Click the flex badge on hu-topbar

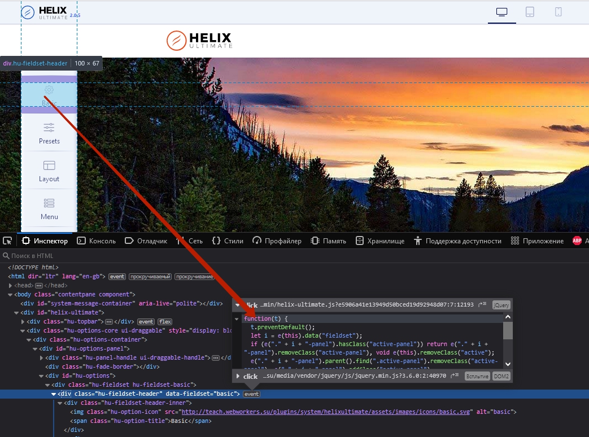coord(164,322)
